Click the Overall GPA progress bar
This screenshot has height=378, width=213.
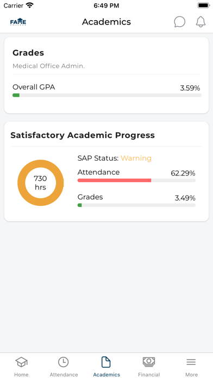coord(107,95)
